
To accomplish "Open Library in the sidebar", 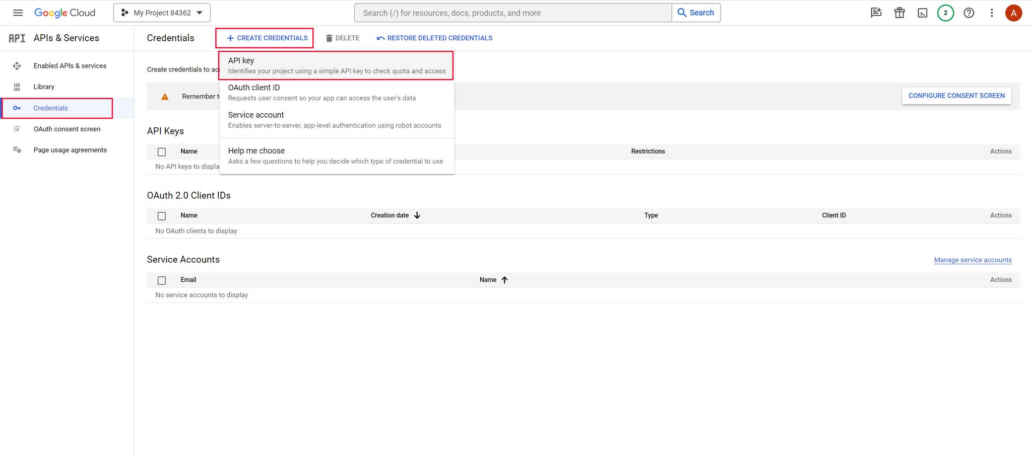I will 44,87.
